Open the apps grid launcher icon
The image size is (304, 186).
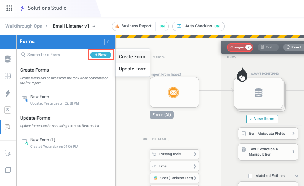pyautogui.click(x=9, y=8)
